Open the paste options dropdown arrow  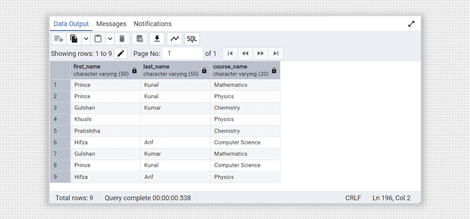click(110, 39)
